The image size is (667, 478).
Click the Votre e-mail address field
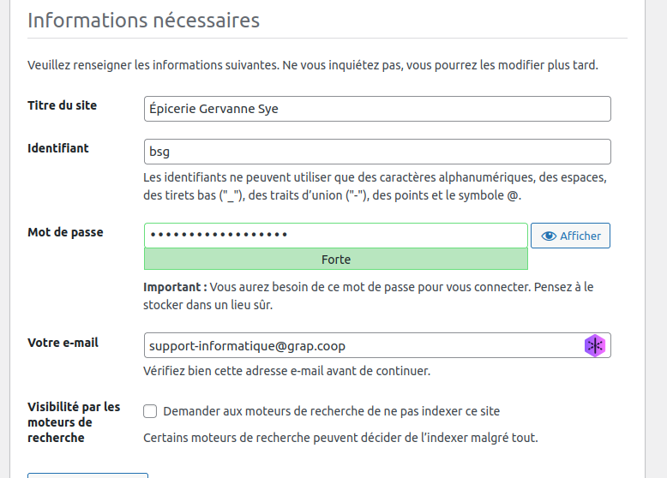377,345
